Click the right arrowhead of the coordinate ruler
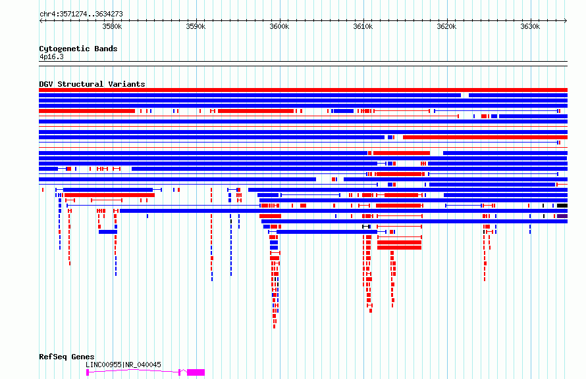This screenshot has height=379, width=586. [x=566, y=21]
